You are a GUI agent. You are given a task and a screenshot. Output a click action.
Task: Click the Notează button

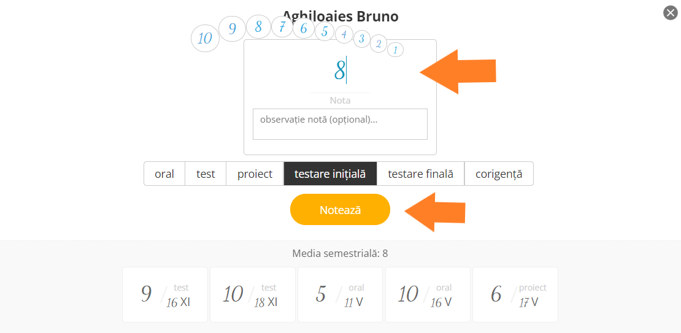[x=340, y=209]
